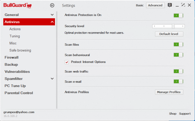
Task: Open the Misc settings page
Action: coord(13,43)
